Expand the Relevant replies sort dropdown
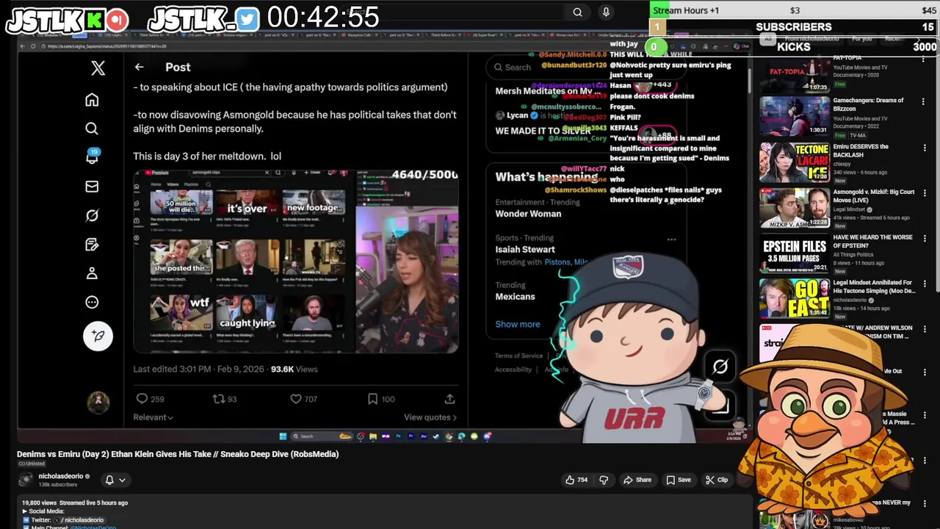940x529 pixels. point(153,417)
